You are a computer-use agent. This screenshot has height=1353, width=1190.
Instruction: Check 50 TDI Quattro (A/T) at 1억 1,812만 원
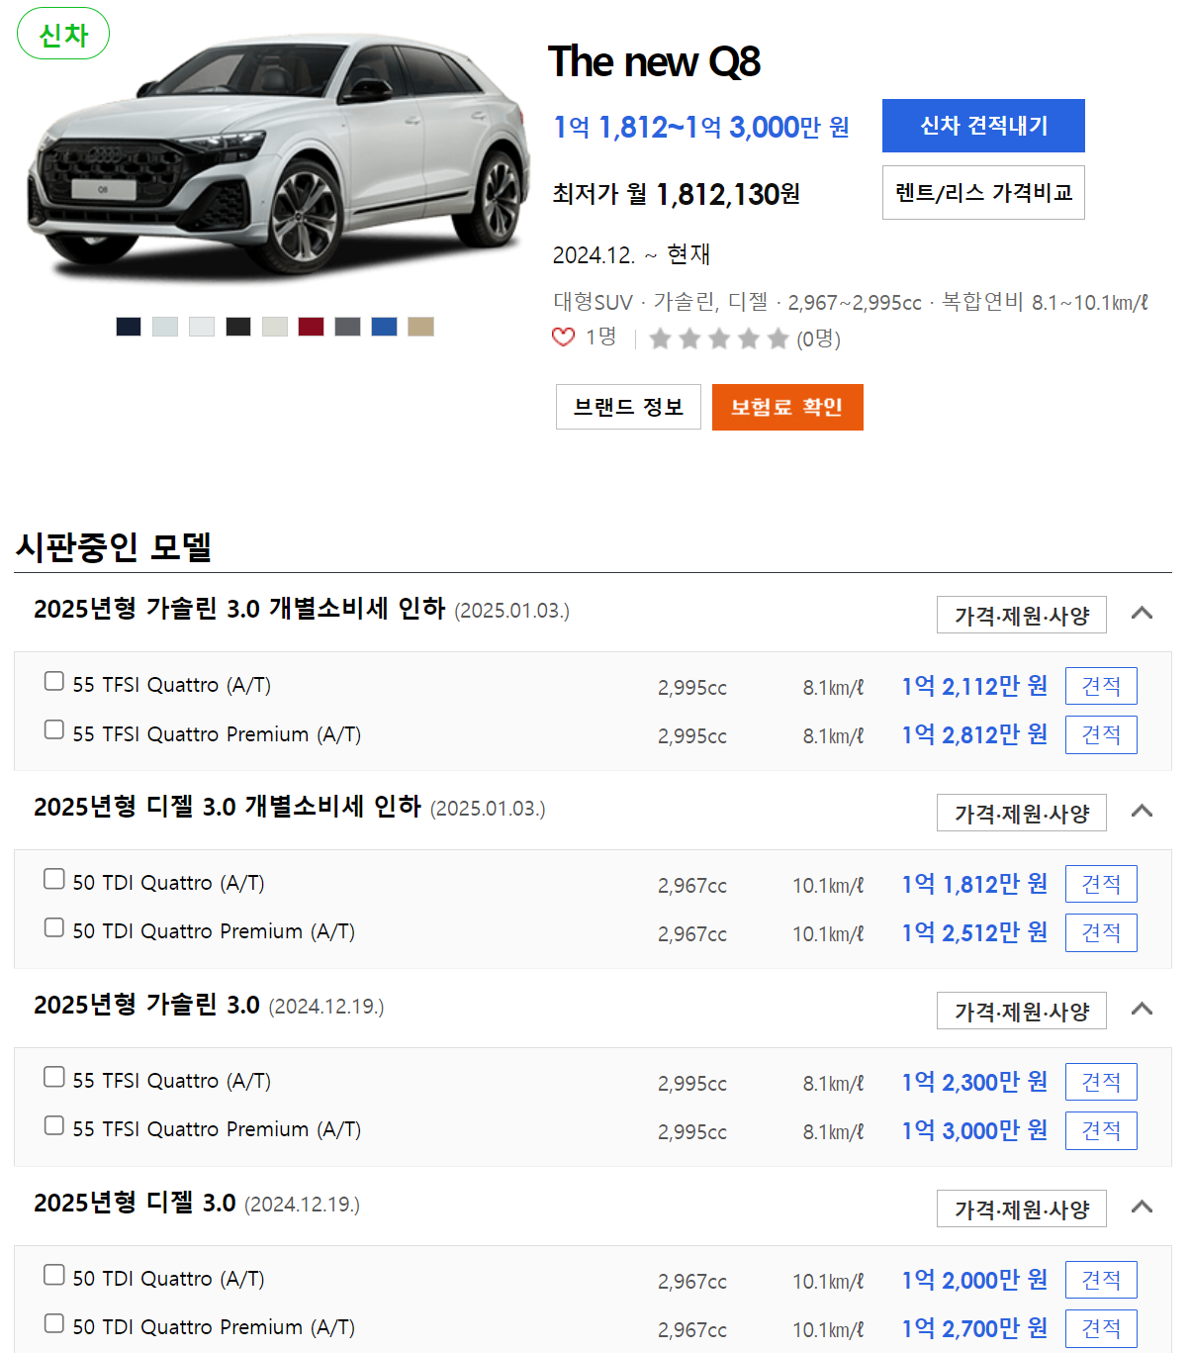tap(54, 879)
